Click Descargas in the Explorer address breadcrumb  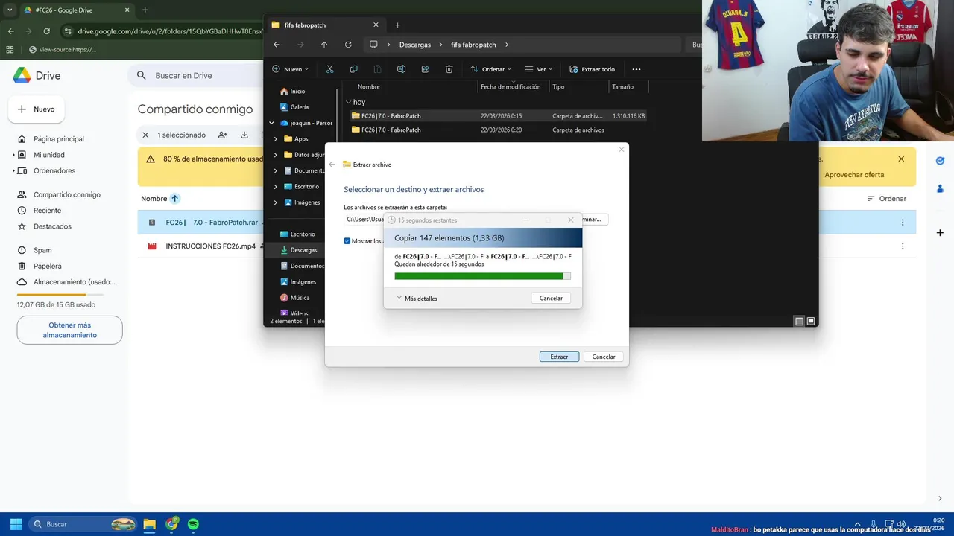coord(414,45)
